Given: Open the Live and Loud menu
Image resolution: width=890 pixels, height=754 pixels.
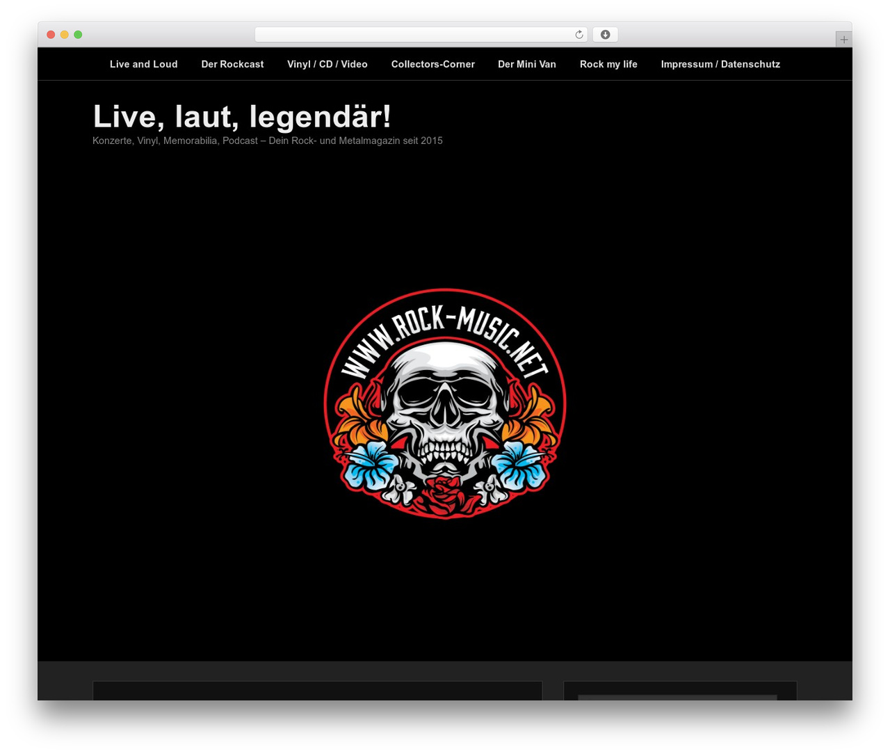Looking at the screenshot, I should click(x=144, y=64).
